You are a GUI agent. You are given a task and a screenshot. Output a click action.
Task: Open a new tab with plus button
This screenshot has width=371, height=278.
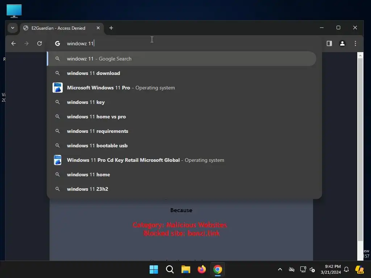(111, 28)
